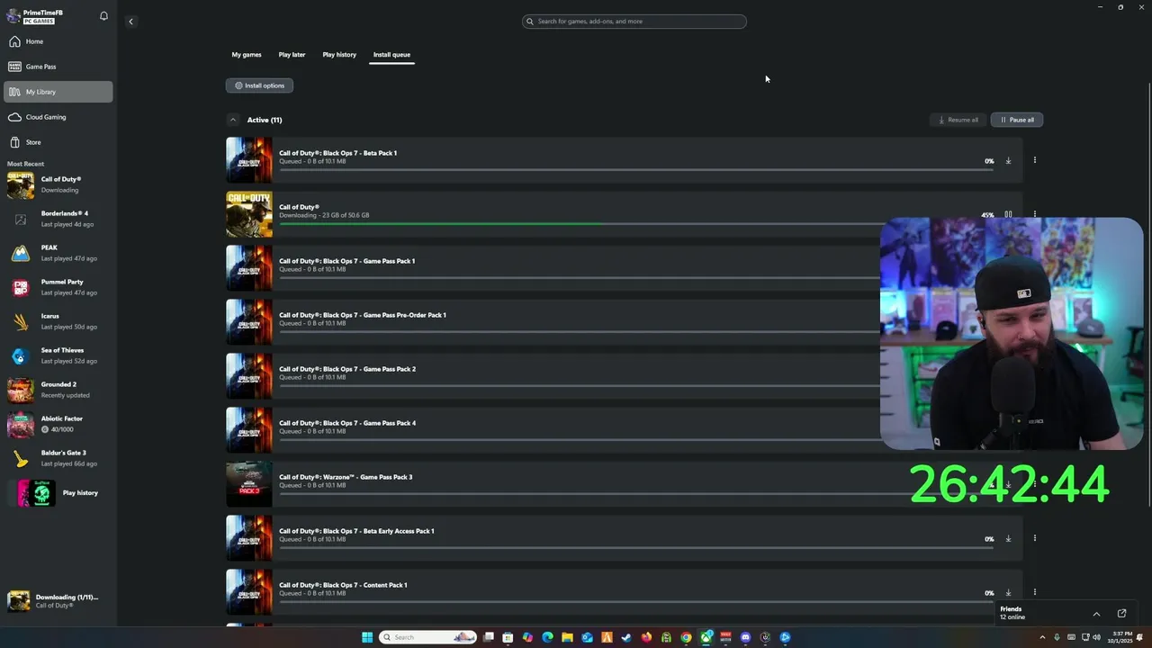Start download for Beta Early Access Pack 1
Screen dimensions: 1152x648
(x=1008, y=539)
